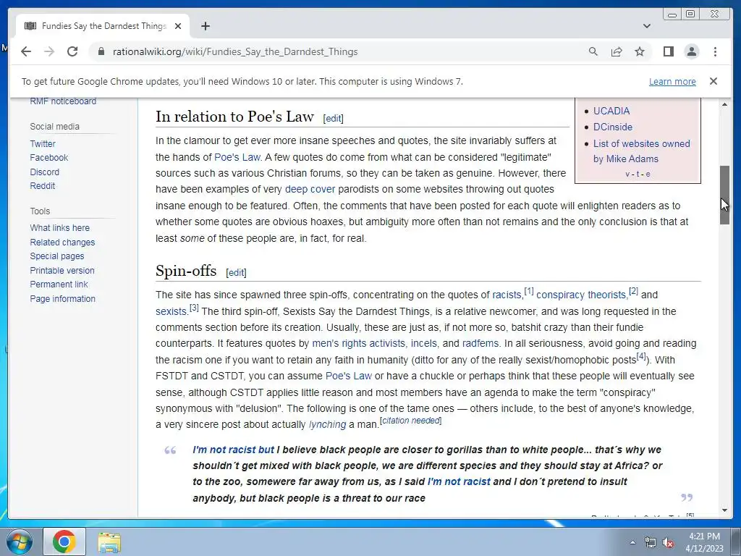Viewport: 741px width, 556px height.
Task: Click Chrome icon in the taskbar
Action: click(x=64, y=542)
